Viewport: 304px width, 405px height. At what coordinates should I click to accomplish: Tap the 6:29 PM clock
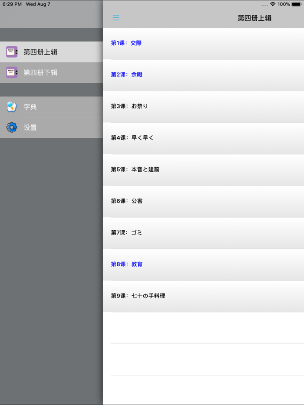point(12,4)
